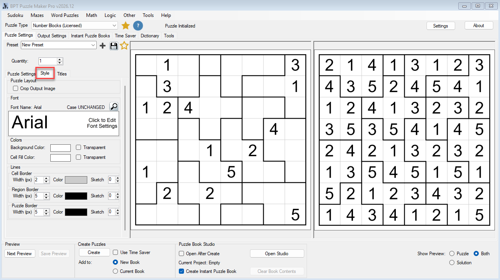Select Current Book radio option
Viewport: 500px width, 280px height.
click(x=115, y=271)
